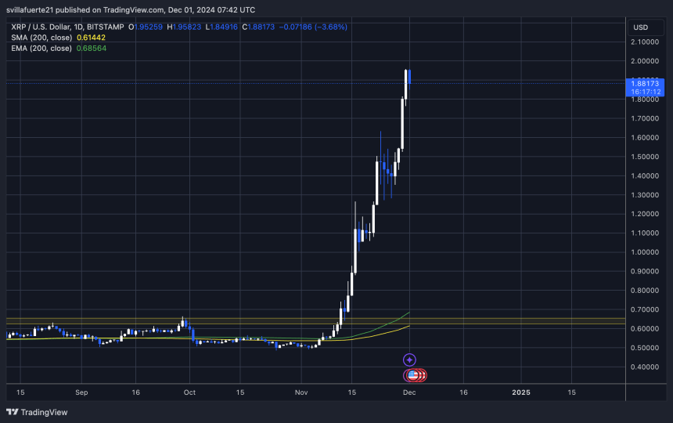Click the countdown timer 16:17:12 label
Screen dimensions: 673x423
(x=646, y=91)
